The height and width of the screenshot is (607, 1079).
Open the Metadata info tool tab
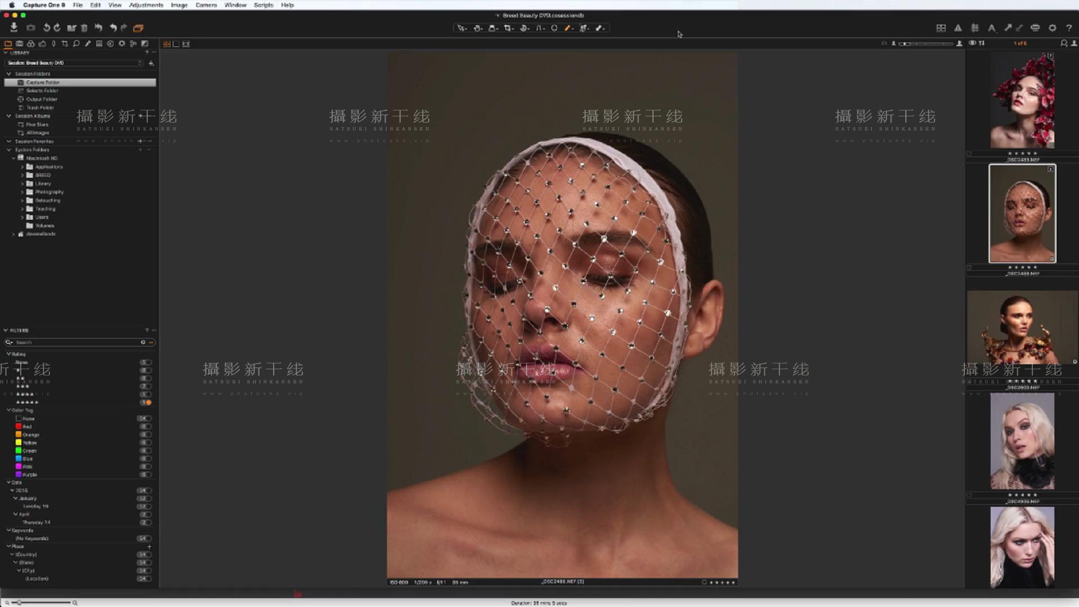[x=110, y=43]
